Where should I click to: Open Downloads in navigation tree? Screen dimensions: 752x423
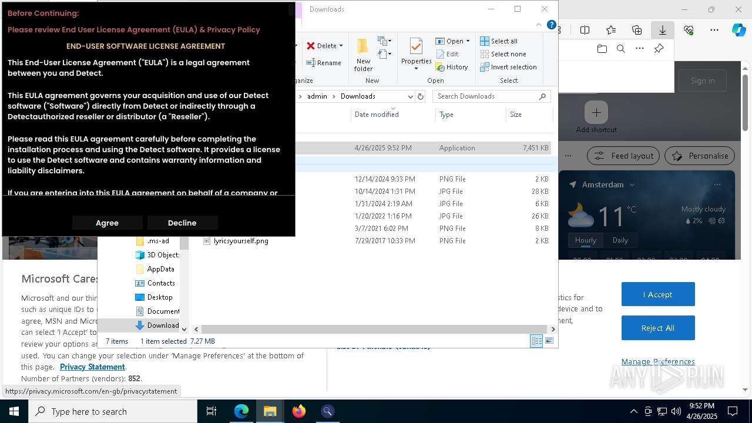pos(157,325)
